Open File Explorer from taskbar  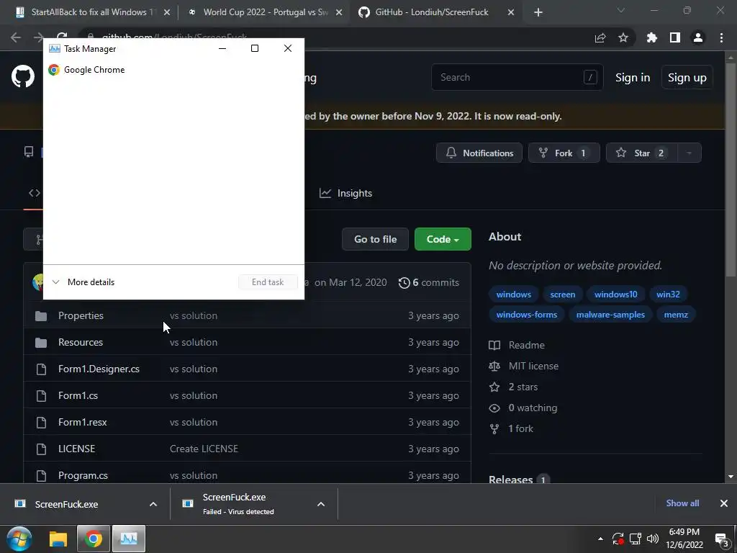[58, 539]
